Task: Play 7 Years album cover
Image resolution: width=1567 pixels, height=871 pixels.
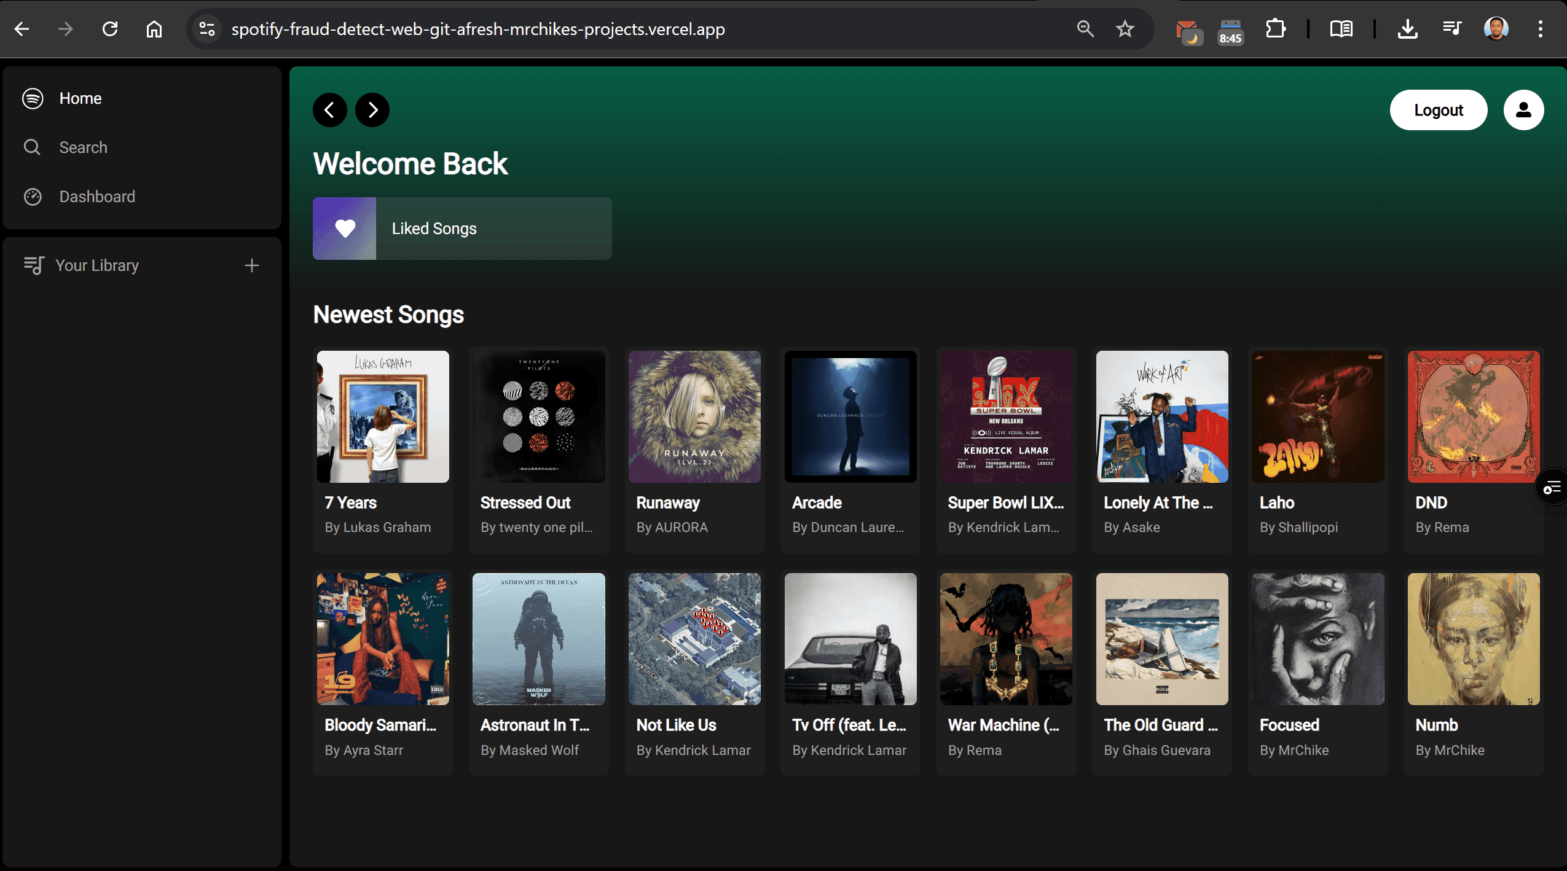Action: coord(383,416)
